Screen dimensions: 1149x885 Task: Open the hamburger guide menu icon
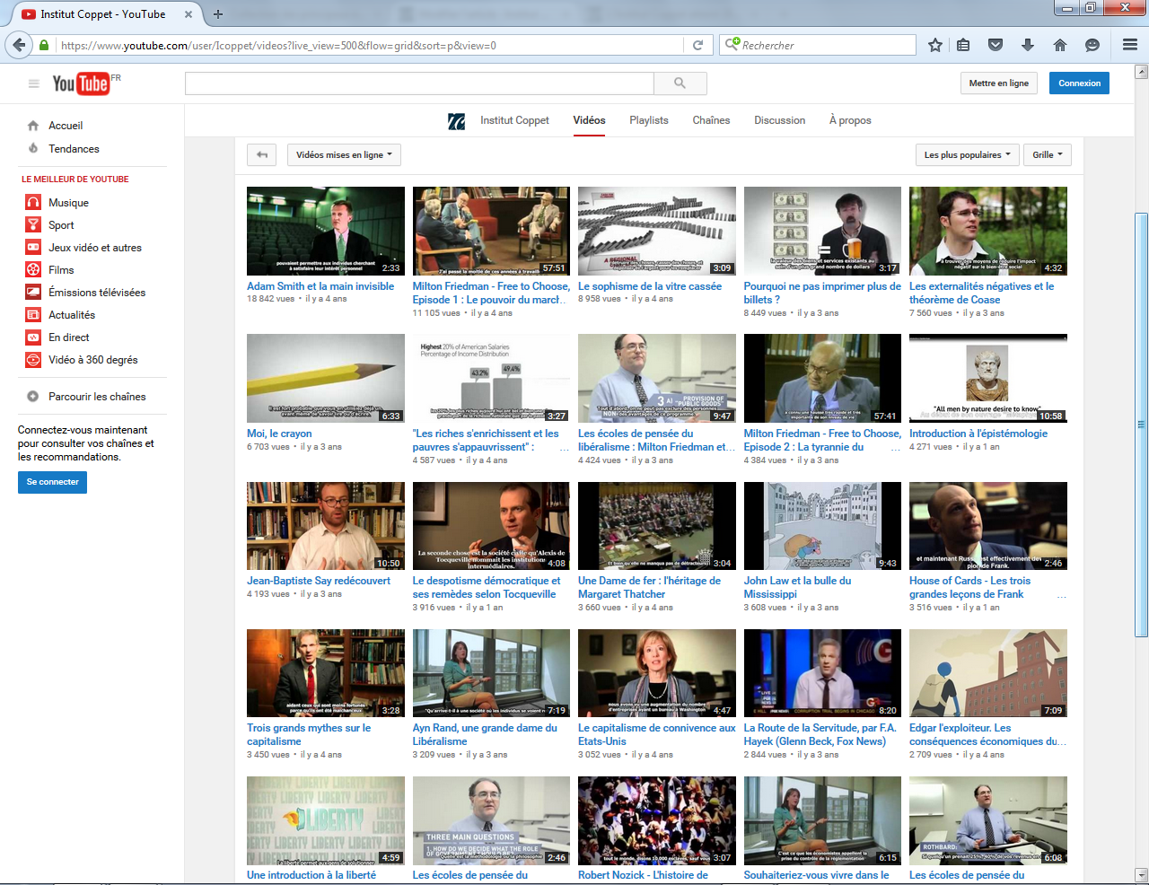pos(33,83)
